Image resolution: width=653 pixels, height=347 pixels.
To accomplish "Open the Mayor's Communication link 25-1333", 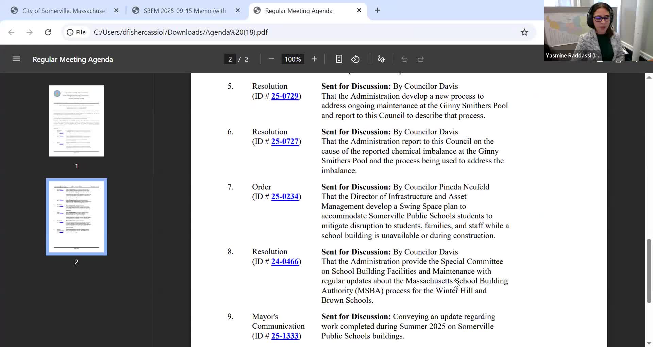I will (285, 336).
